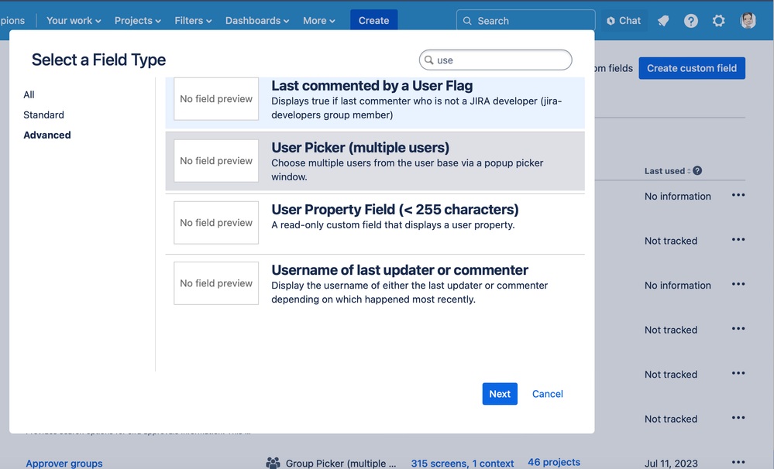Select User Property Field (< 255 characters)
This screenshot has height=469, width=774.
click(x=375, y=223)
